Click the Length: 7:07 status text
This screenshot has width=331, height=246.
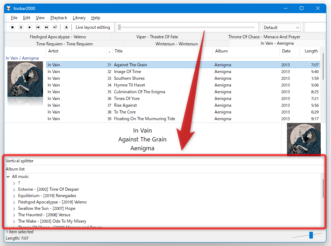click(17, 238)
